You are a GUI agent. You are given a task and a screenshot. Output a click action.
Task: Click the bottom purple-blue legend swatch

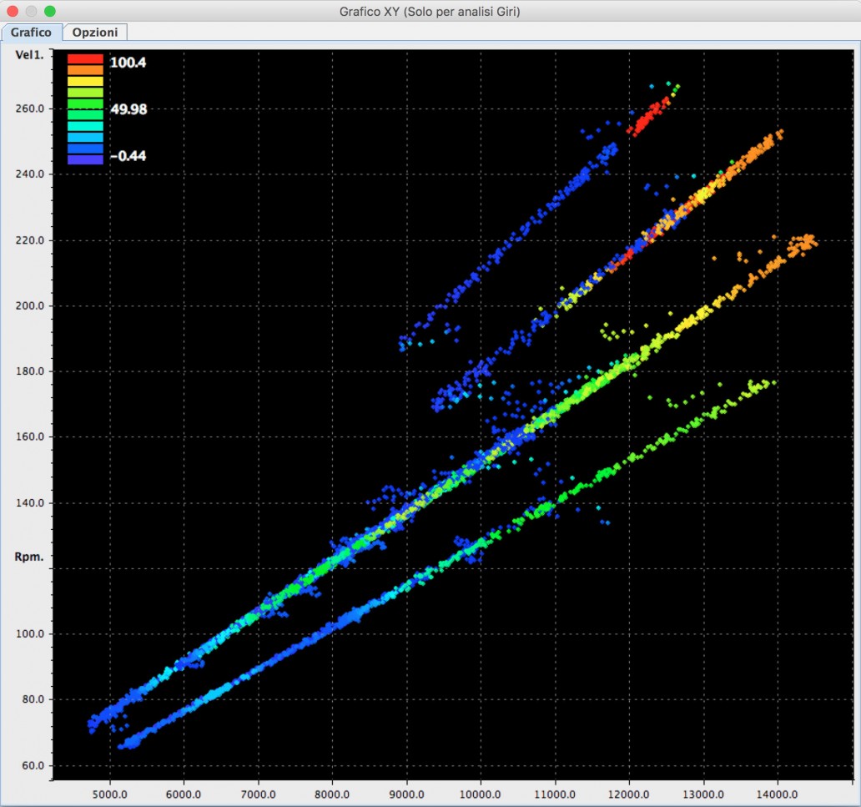click(x=85, y=159)
